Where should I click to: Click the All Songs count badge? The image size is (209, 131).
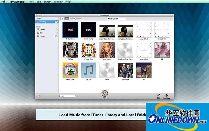point(56,22)
